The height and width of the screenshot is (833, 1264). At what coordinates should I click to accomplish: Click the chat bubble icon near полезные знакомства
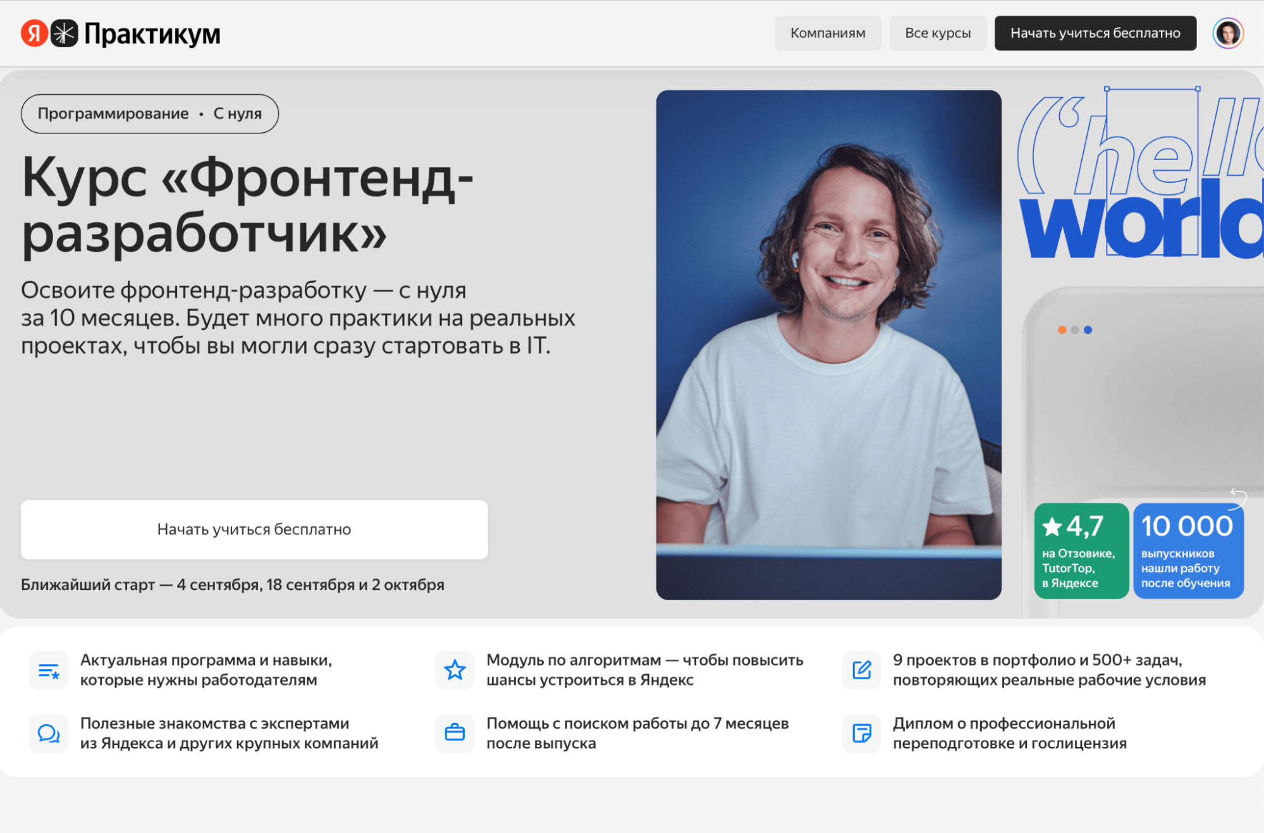[49, 734]
